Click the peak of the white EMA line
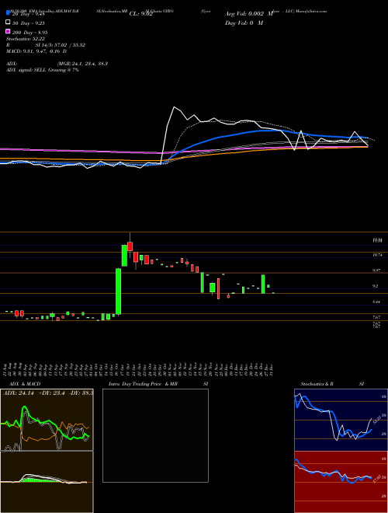The height and width of the screenshot is (513, 388). point(174,107)
